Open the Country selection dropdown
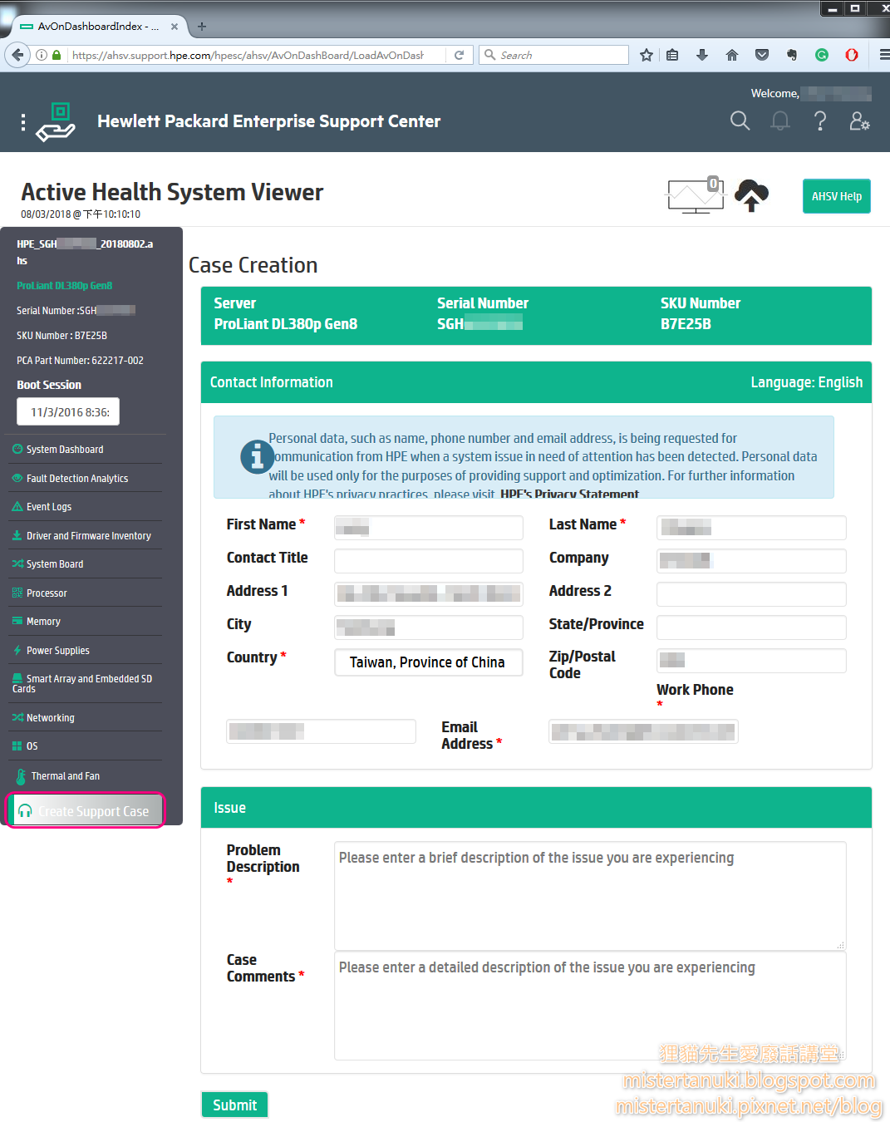Viewport: 890px width, 1122px height. [428, 662]
